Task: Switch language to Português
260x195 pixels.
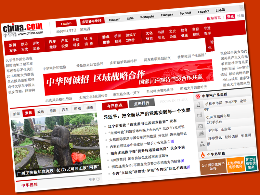Action: (x=147, y=17)
